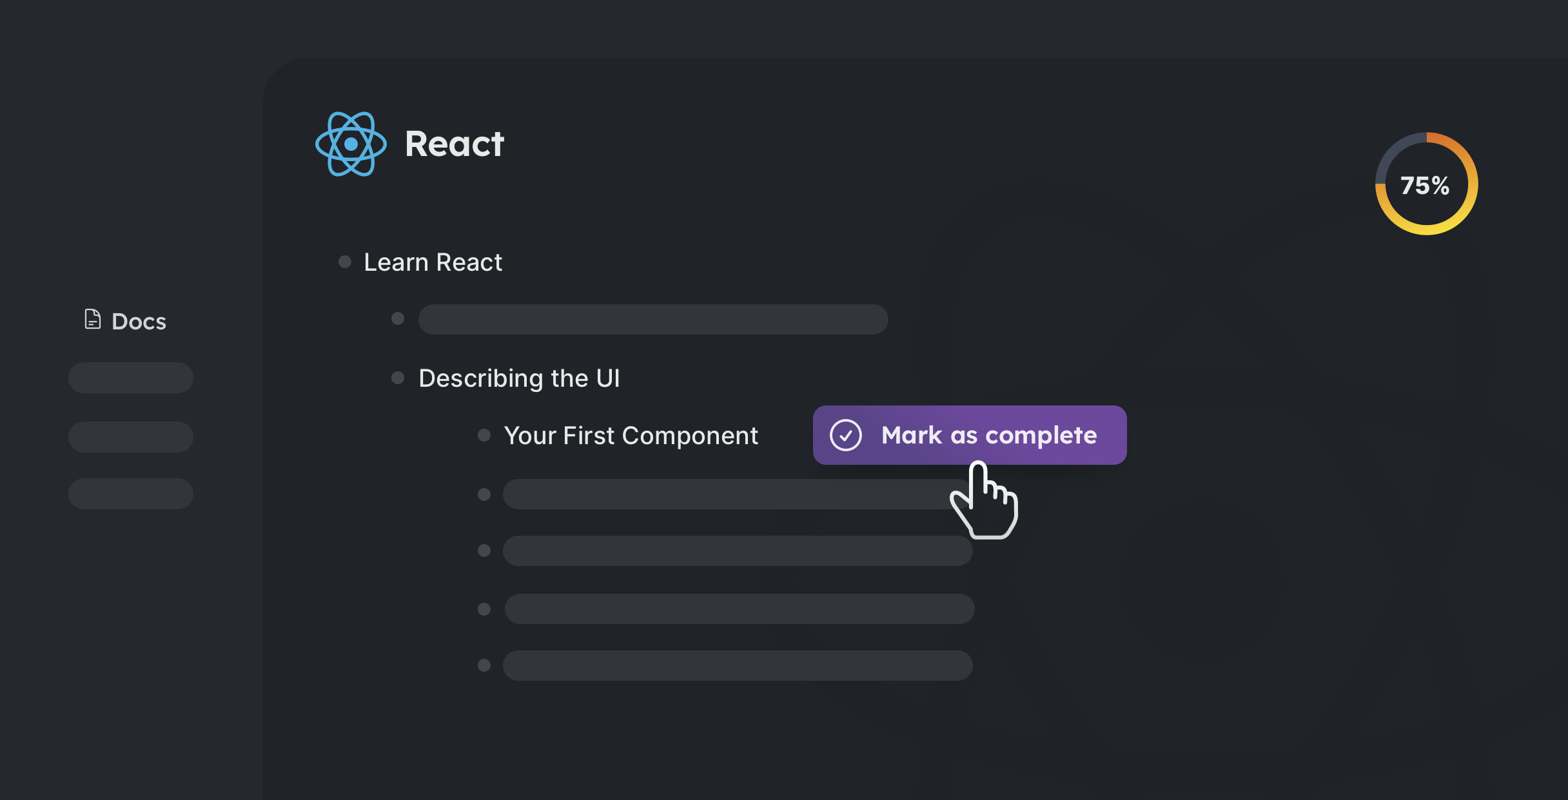Viewport: 1568px width, 800px height.
Task: Click the 75% circular progress ring
Action: tap(1426, 184)
